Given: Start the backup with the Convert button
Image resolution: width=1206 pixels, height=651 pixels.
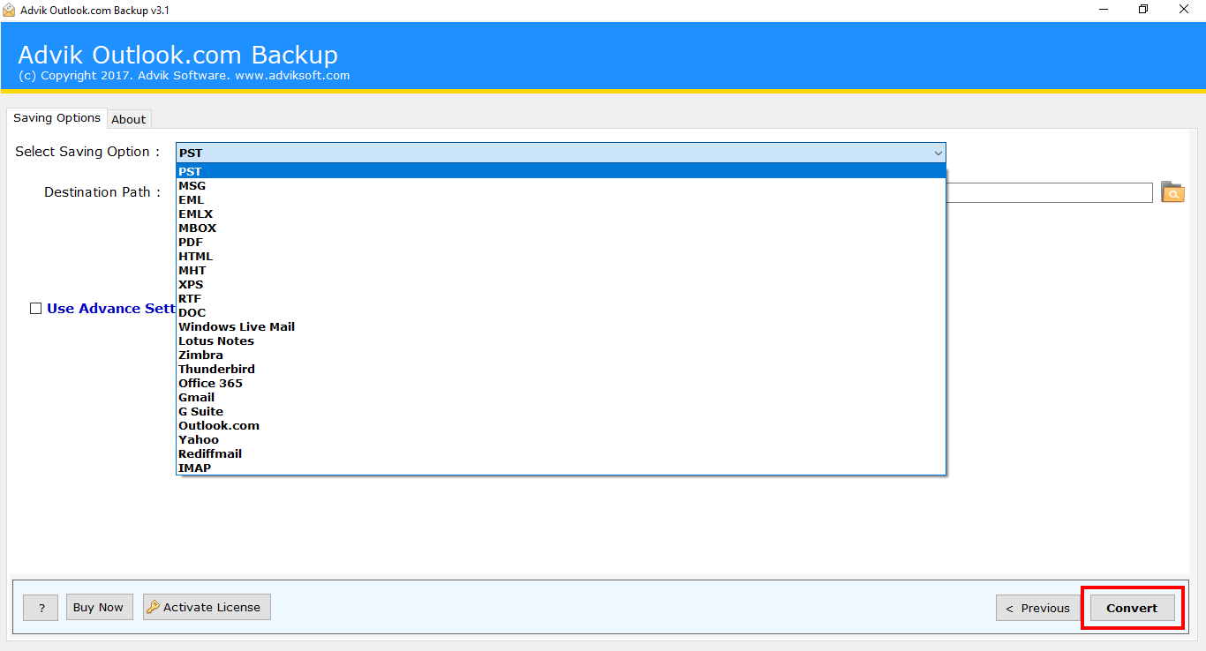Looking at the screenshot, I should coord(1133,608).
